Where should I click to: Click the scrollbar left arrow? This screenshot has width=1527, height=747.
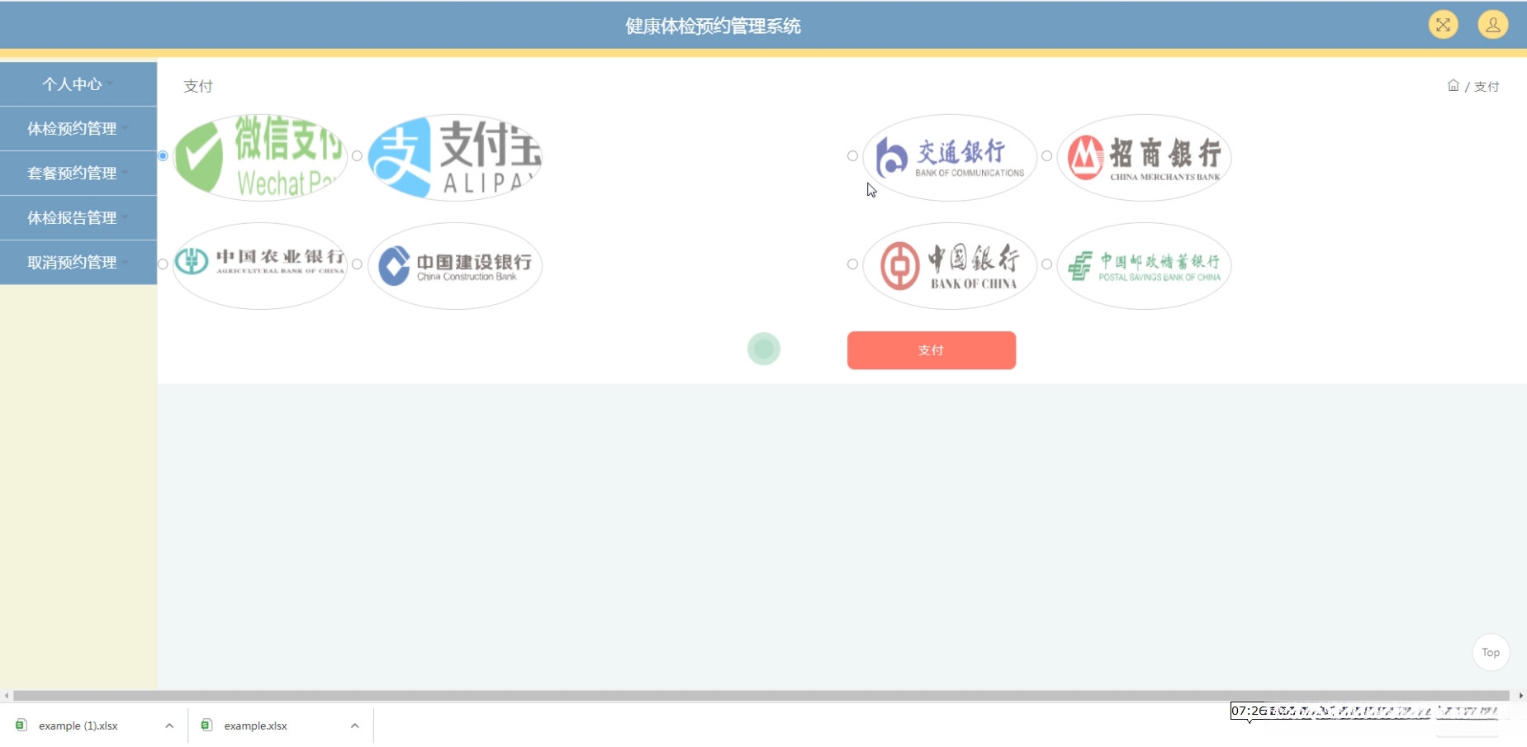click(7, 696)
